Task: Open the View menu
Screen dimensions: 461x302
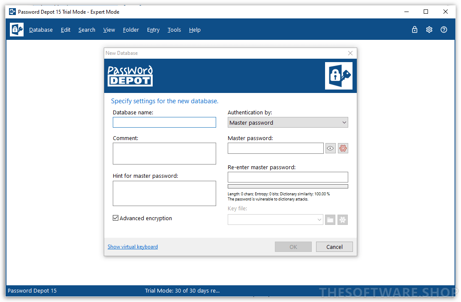Action: 109,30
